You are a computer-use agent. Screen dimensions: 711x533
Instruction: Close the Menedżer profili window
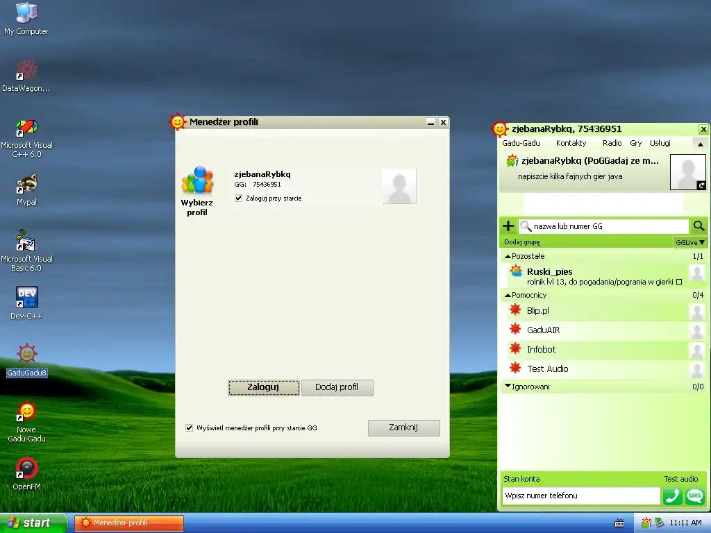444,122
